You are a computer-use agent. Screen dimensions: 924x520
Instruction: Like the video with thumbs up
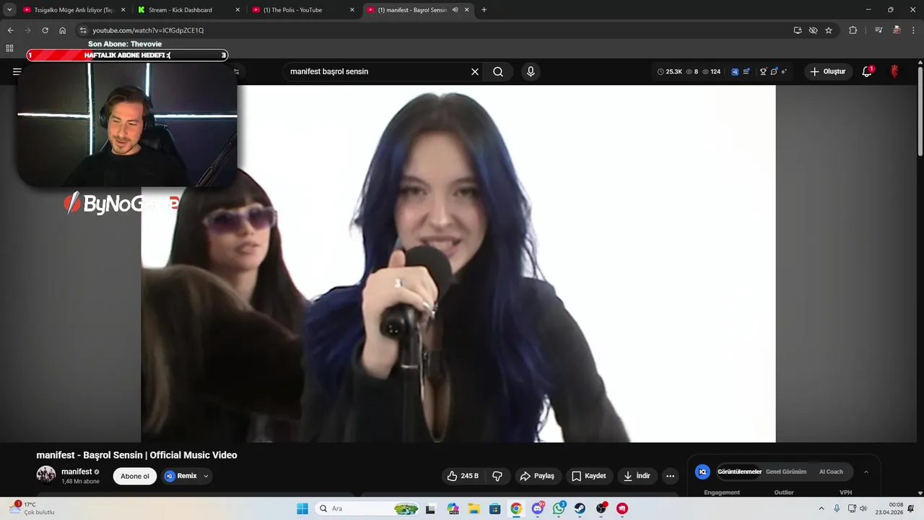click(x=463, y=476)
